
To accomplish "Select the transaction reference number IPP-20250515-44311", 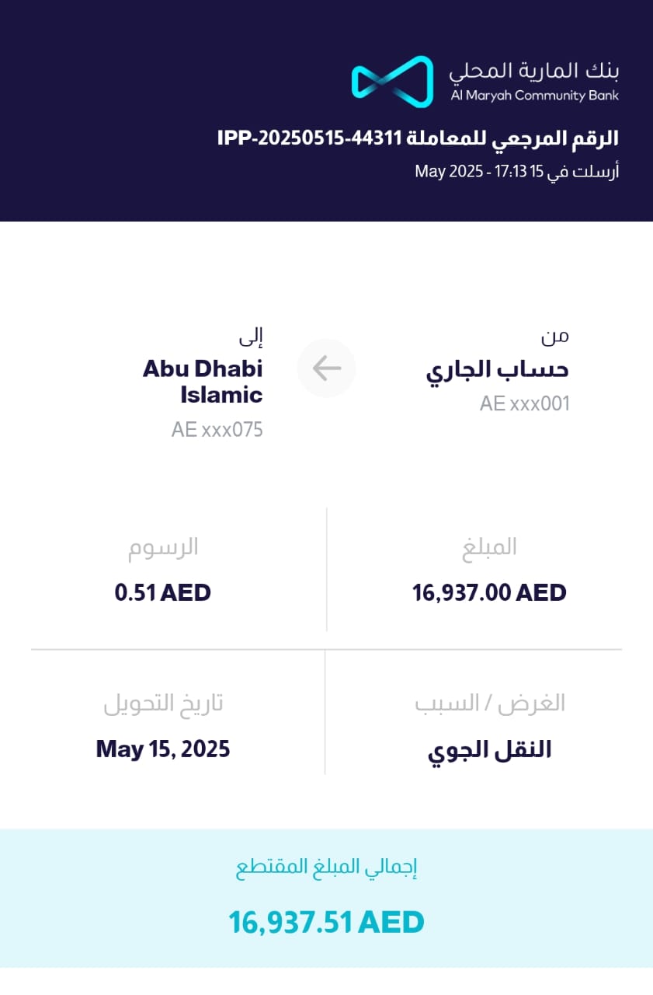I will pos(309,138).
